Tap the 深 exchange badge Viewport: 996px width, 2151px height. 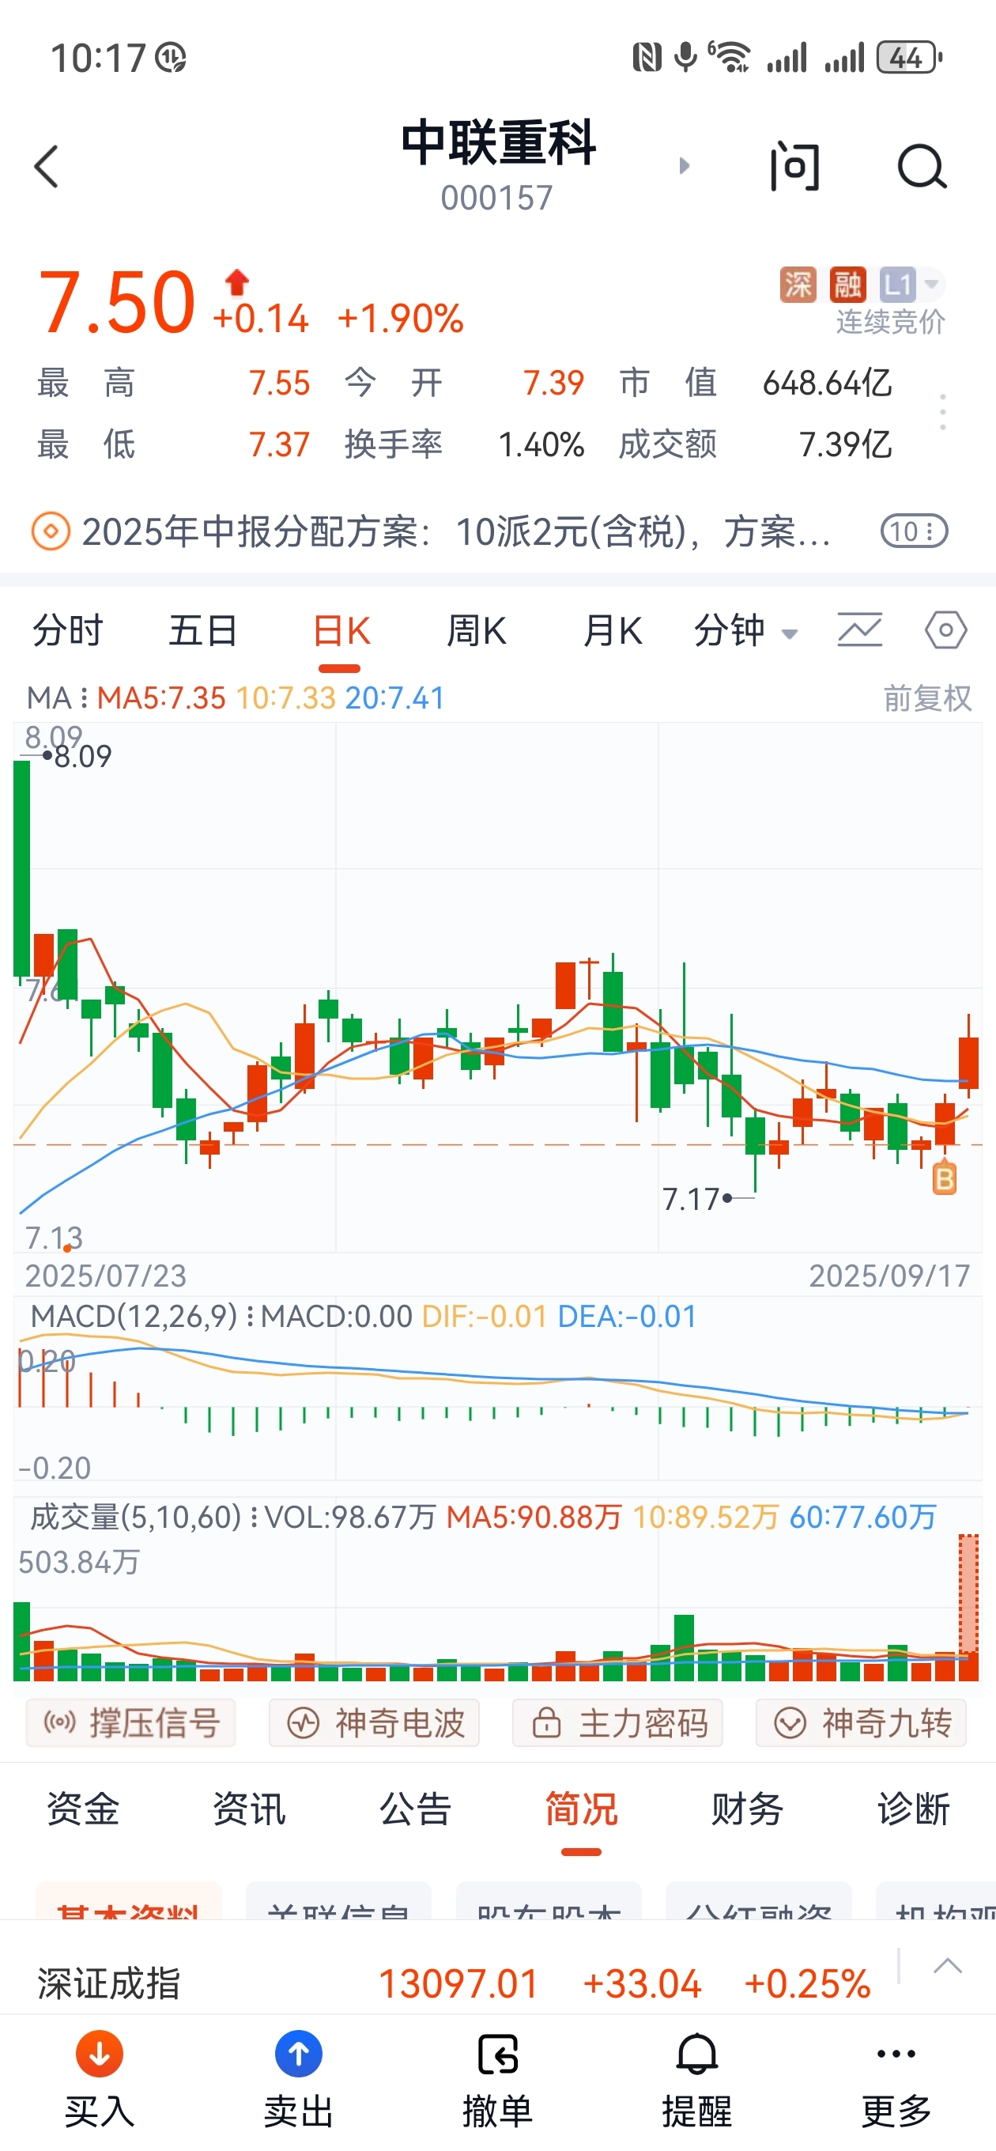798,285
